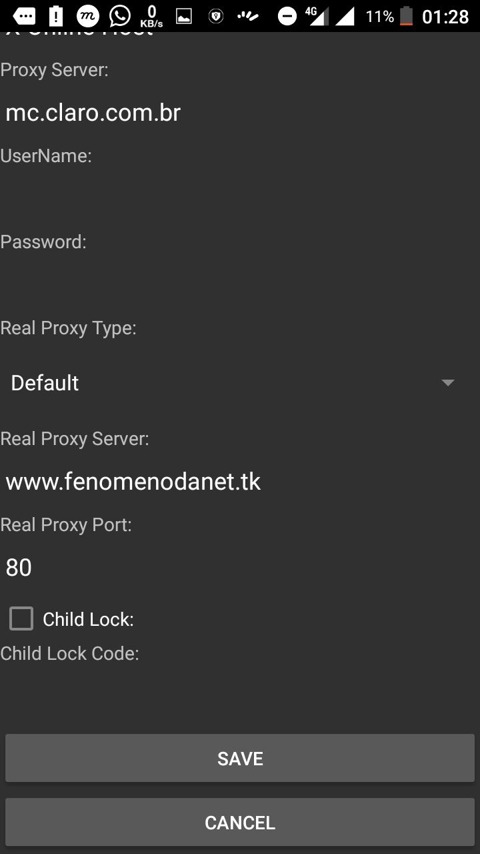Edit the Proxy Server field mc.claro.com.br
The height and width of the screenshot is (854, 480).
pyautogui.click(x=240, y=113)
